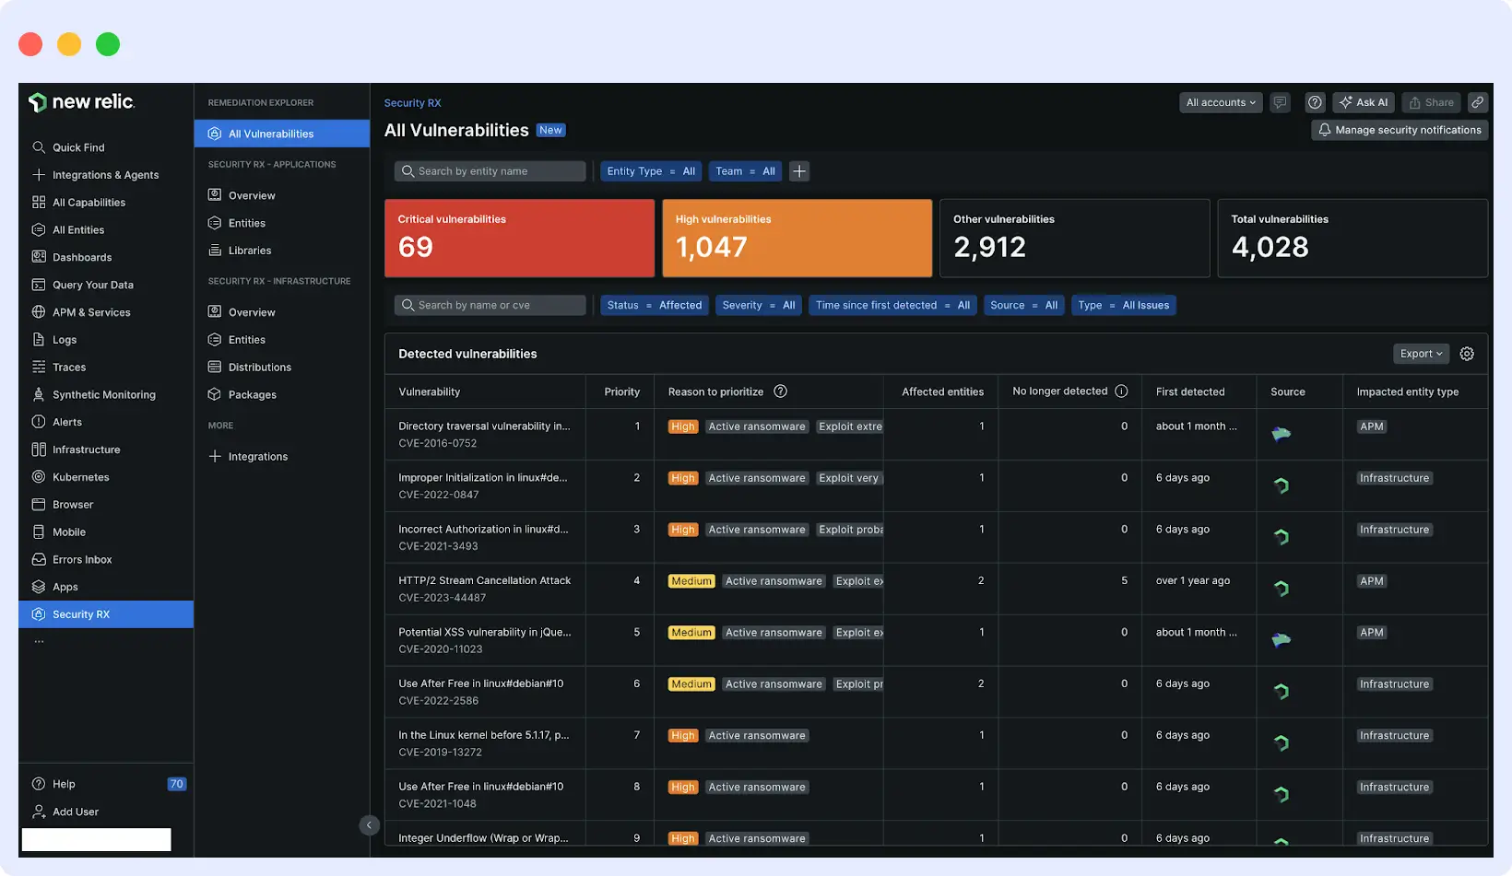The image size is (1512, 876).
Task: Click Manage security notifications
Action: [x=1399, y=130]
